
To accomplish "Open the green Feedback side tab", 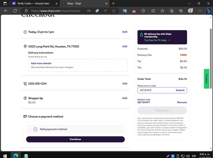I will tap(207, 79).
